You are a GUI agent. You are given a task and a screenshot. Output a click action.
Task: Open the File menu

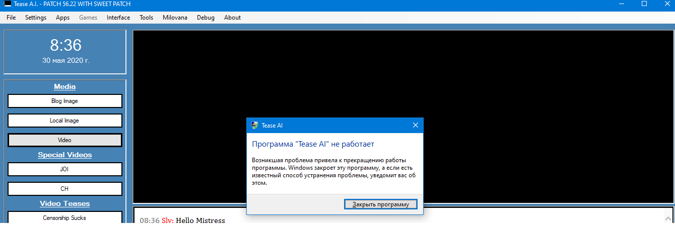[11, 18]
